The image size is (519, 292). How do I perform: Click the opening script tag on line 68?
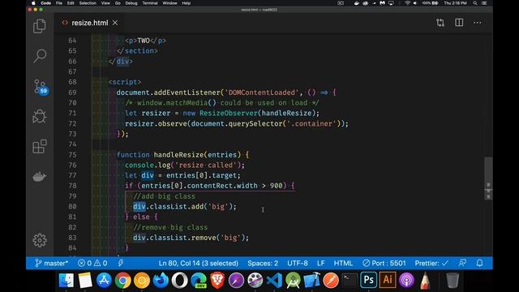pyautogui.click(x=125, y=82)
